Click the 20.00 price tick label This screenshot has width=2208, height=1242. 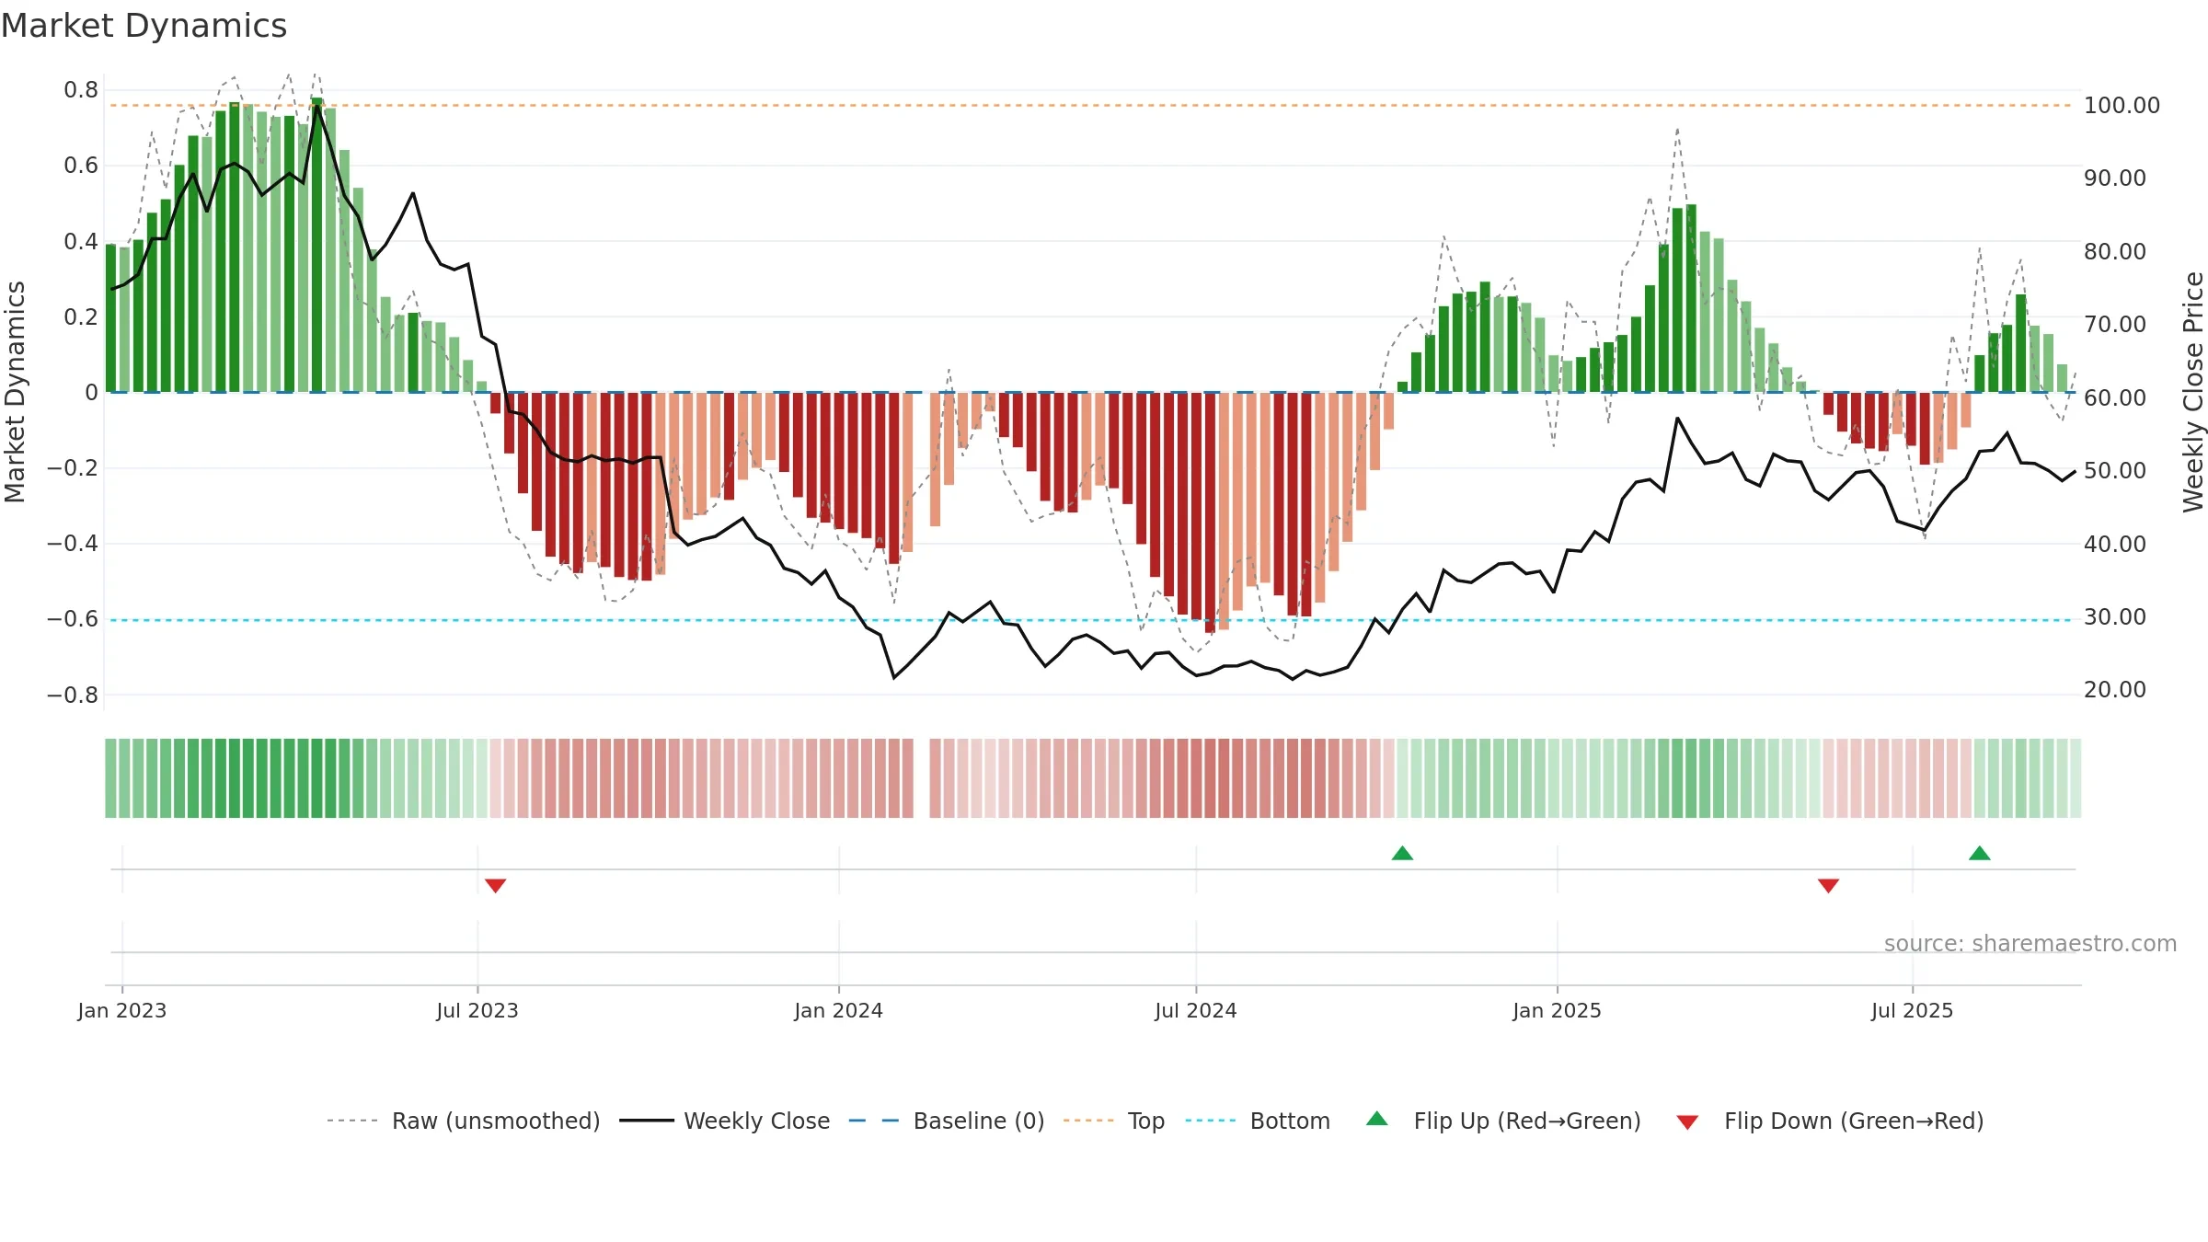(x=2115, y=689)
